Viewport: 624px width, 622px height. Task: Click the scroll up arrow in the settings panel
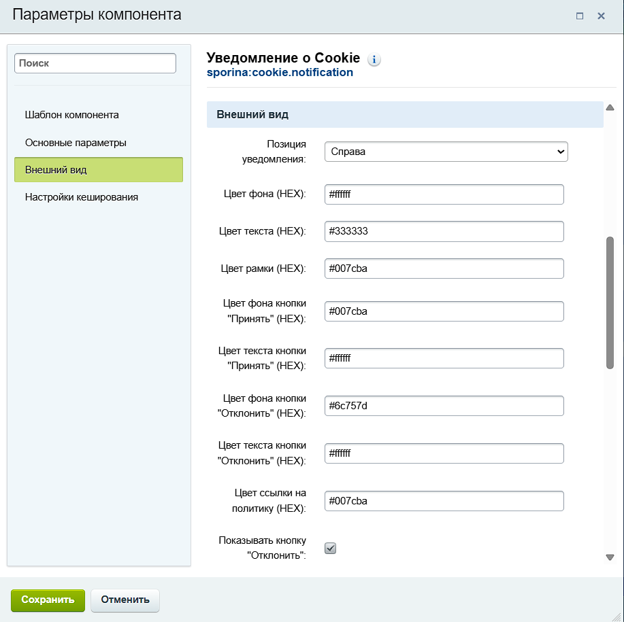point(610,107)
